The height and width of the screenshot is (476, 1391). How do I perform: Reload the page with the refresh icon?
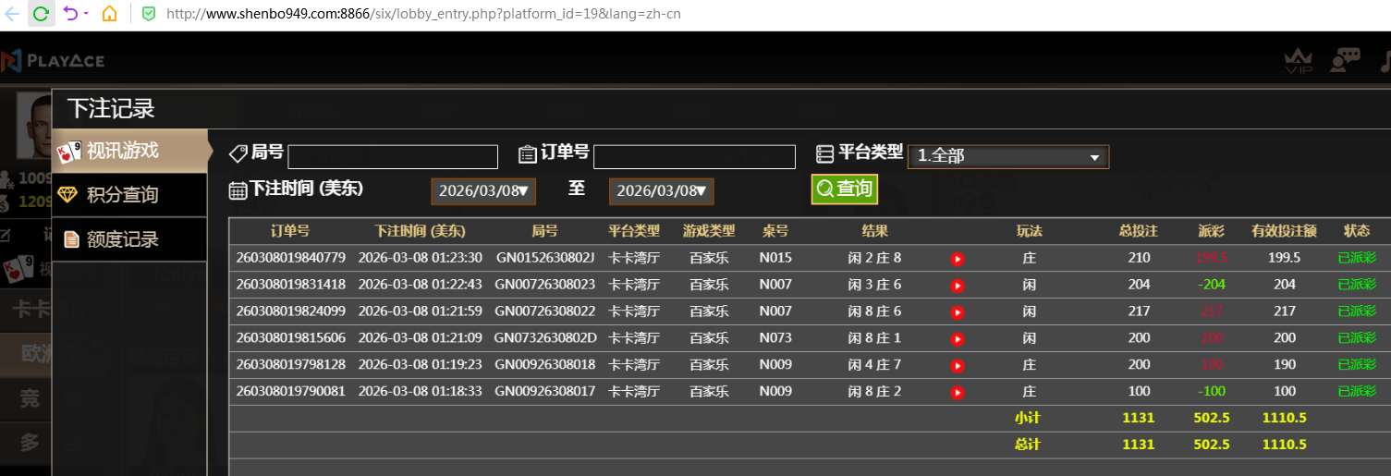tap(41, 14)
